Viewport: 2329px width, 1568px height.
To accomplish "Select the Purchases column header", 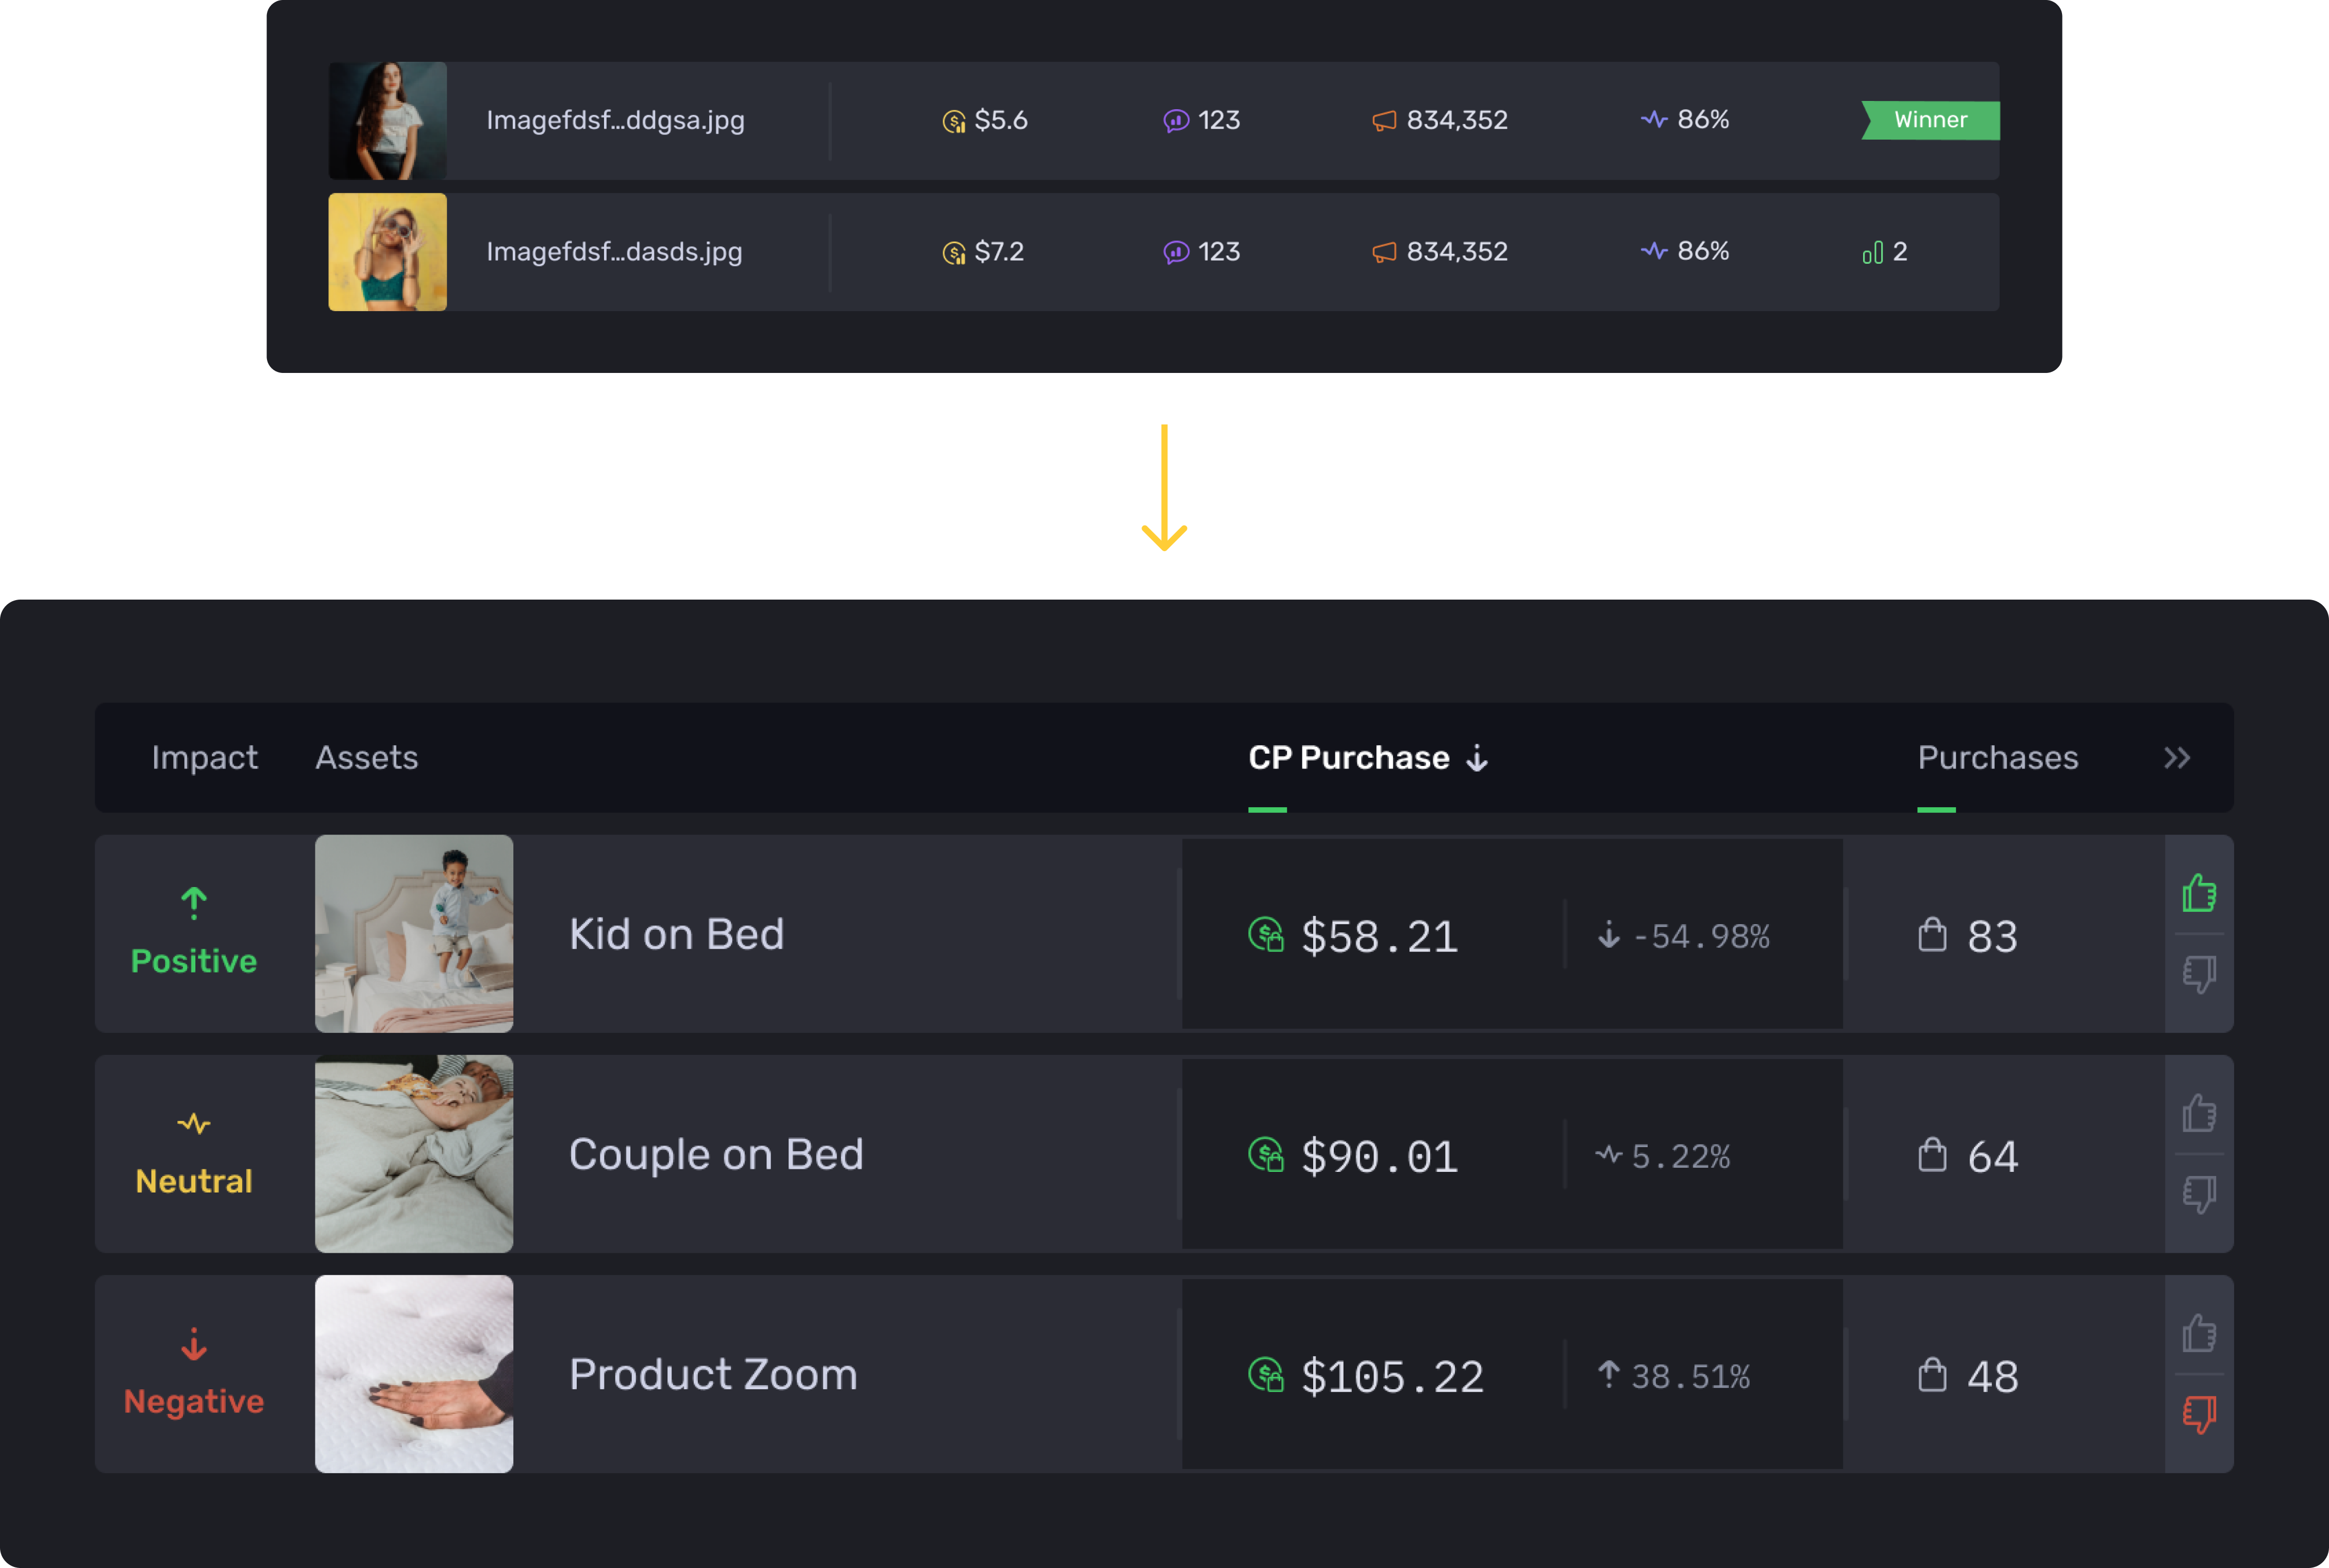I will coord(1997,758).
